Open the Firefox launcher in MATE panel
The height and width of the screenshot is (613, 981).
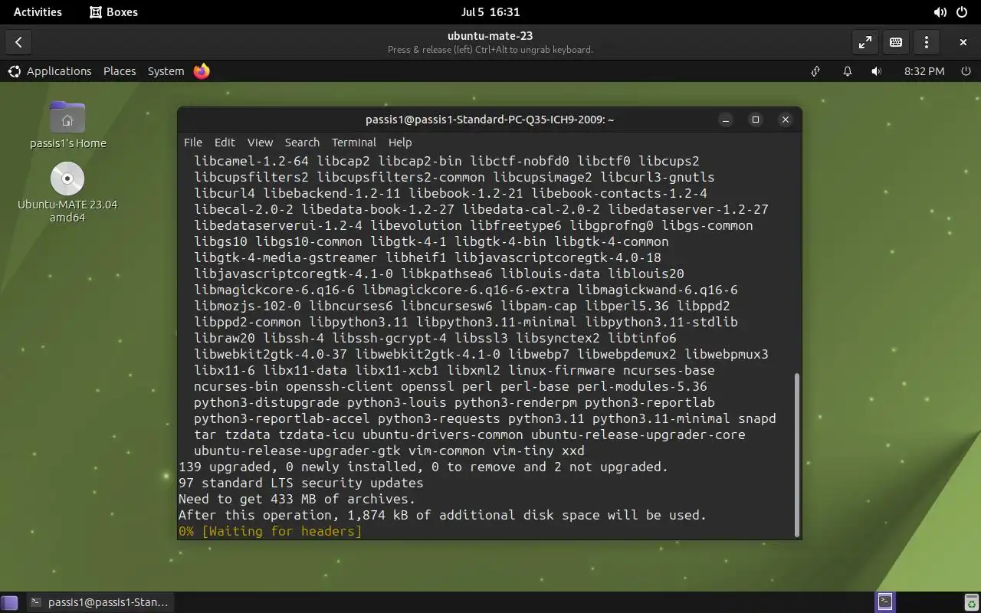202,71
